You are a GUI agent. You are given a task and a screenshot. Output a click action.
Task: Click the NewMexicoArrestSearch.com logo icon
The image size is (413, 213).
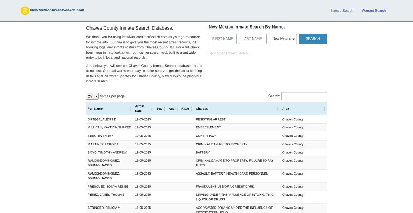[25, 11]
